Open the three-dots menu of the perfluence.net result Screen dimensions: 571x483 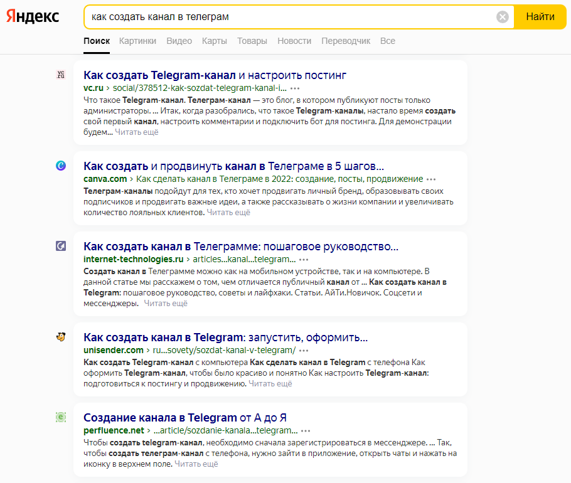tap(306, 431)
